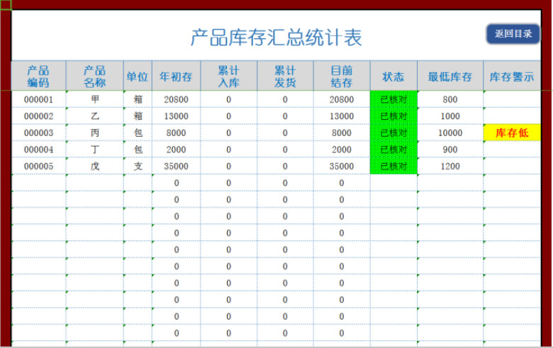Click the 目前结存 header cell
This screenshot has width=553, height=348.
tap(342, 76)
